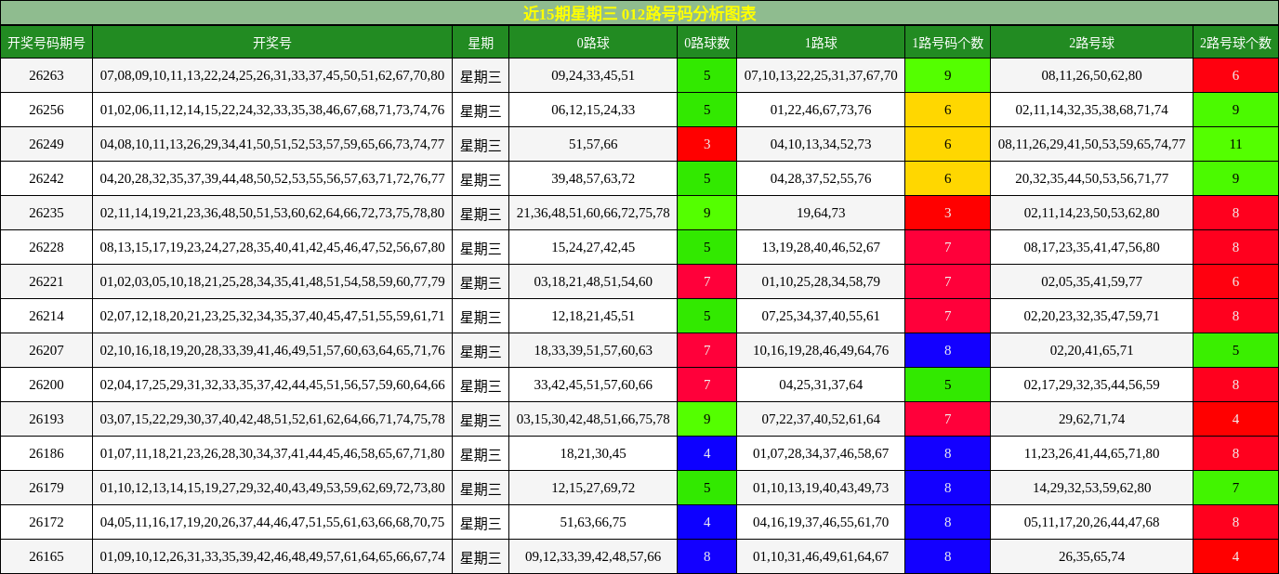
Task: Select the 0路球数 column header
Action: point(706,42)
